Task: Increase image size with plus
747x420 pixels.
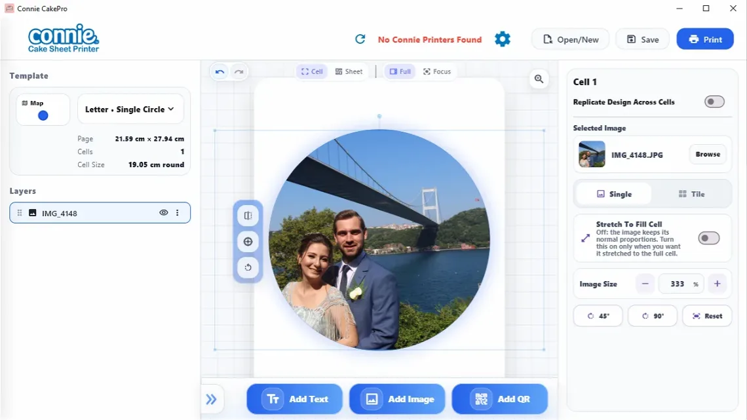Action: [x=717, y=284]
